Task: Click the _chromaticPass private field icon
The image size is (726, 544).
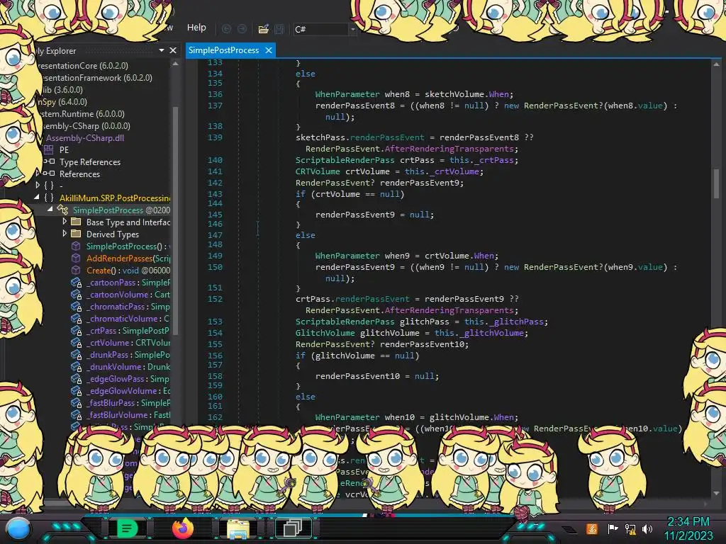Action: pyautogui.click(x=77, y=307)
